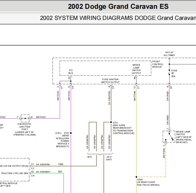196x193 pixels.
Task: Select the S133 splice dot on the violet wire
Action: (71, 133)
